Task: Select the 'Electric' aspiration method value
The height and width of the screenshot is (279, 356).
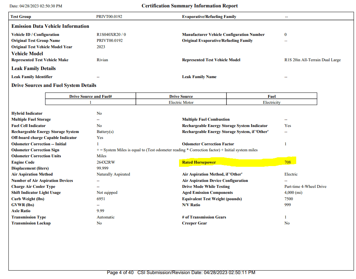Action: click(291, 175)
